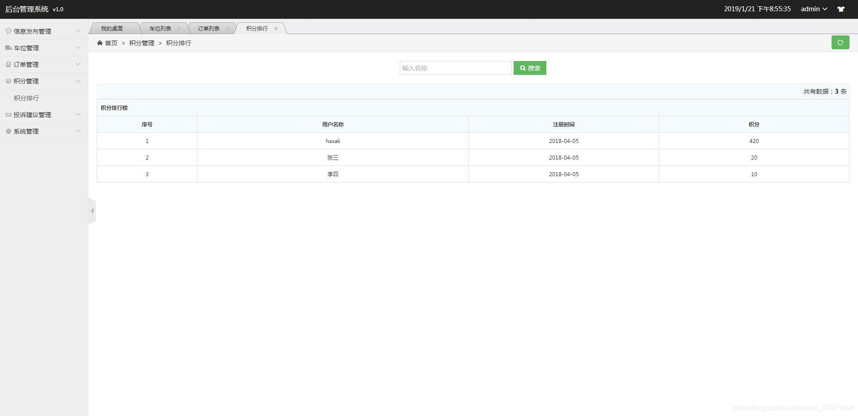Click the 20 points cell

(x=754, y=157)
